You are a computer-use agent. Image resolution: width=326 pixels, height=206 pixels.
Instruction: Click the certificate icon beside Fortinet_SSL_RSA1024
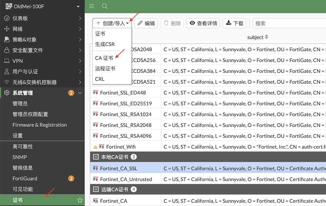pyautogui.click(x=96, y=114)
